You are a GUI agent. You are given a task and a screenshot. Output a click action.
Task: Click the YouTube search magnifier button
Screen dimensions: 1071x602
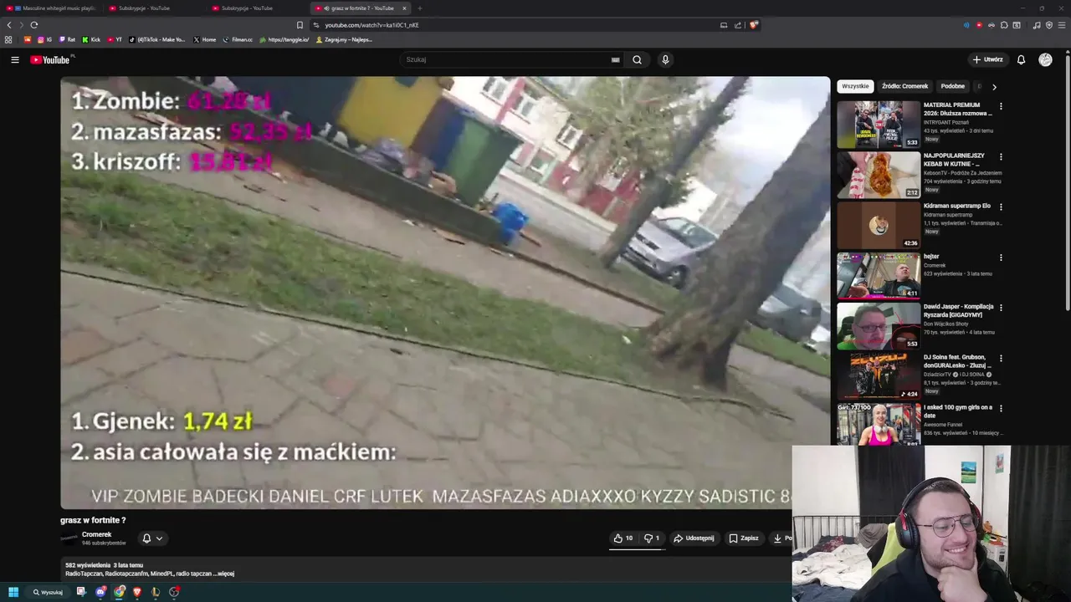[x=637, y=59]
